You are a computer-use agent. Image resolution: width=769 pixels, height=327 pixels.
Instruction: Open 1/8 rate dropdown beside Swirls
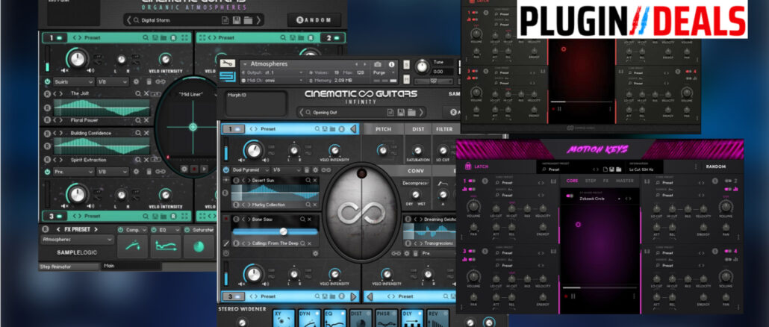click(112, 82)
